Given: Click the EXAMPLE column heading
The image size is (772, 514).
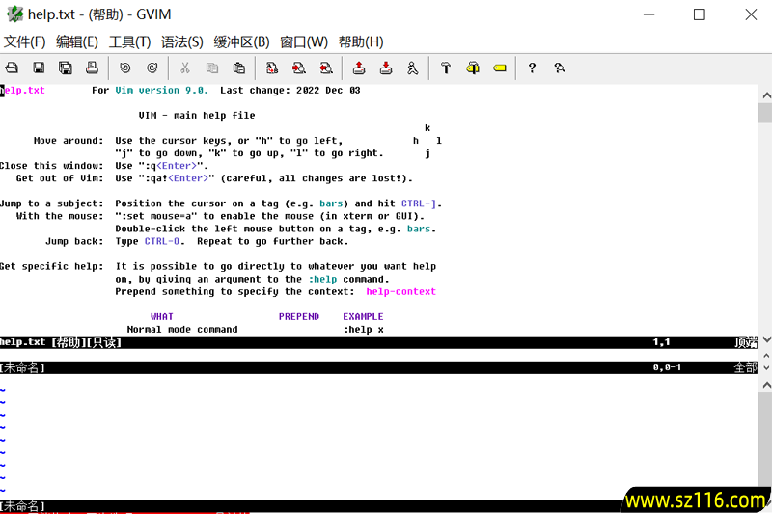Looking at the screenshot, I should 363,316.
